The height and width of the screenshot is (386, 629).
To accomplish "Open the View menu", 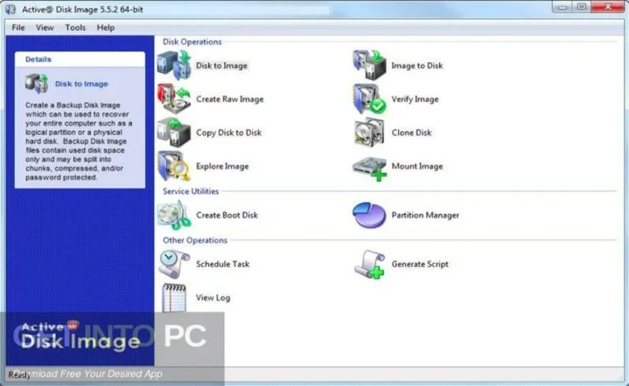I will click(x=44, y=28).
